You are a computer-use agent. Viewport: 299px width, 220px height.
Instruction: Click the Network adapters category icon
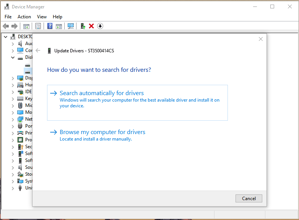pos(20,119)
